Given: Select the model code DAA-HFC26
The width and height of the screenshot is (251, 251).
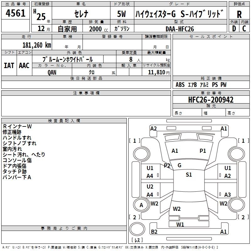Looking at the screenshot, I should point(180,29).
